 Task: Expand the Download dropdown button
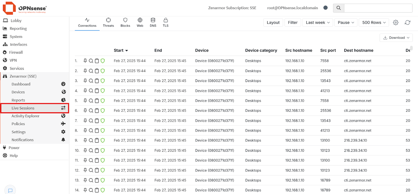[x=396, y=38]
